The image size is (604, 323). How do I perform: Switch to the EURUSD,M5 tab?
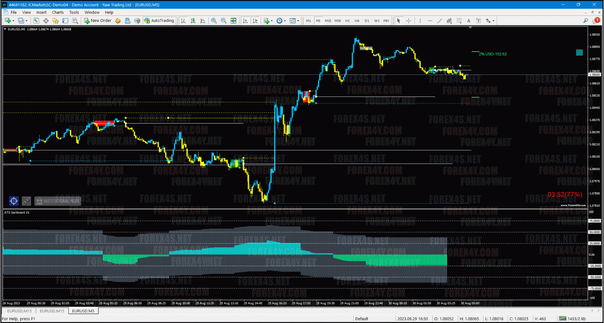point(83,311)
